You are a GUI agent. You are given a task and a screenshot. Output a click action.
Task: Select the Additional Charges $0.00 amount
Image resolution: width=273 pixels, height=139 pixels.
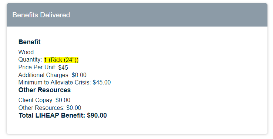(79, 75)
